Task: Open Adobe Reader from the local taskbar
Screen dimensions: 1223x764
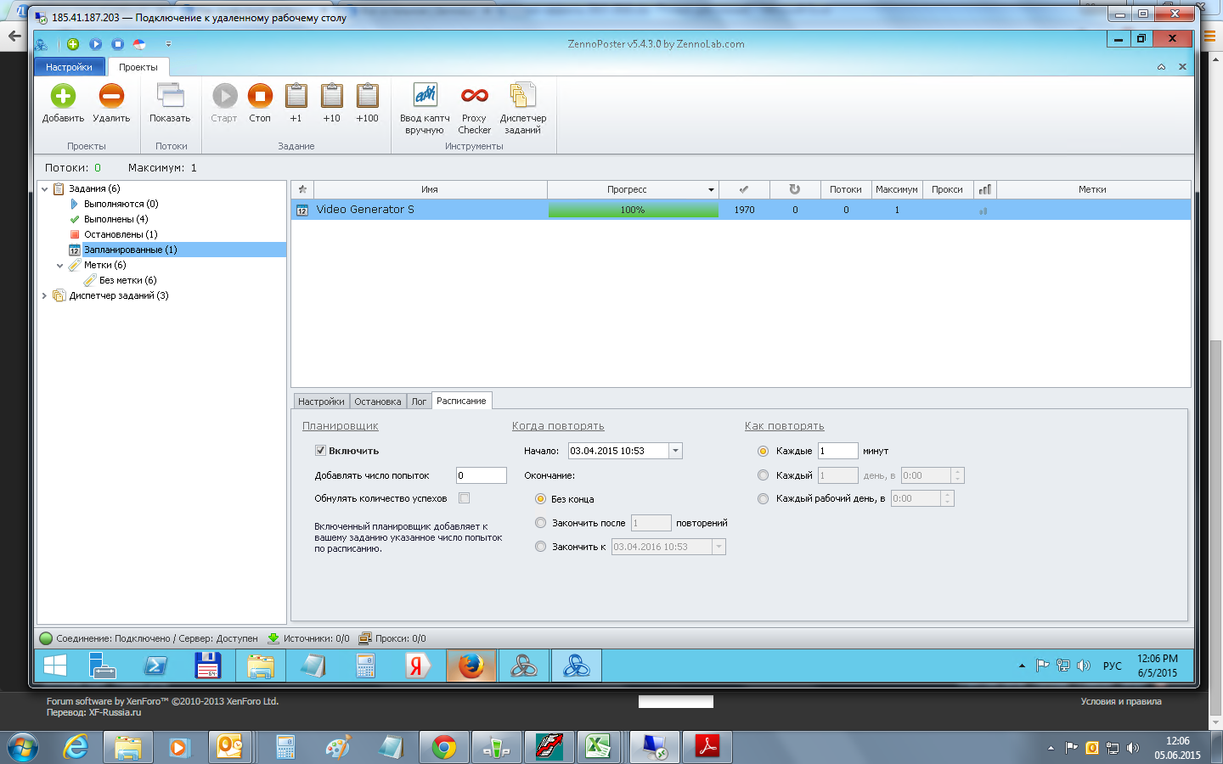Action: pyautogui.click(x=707, y=747)
